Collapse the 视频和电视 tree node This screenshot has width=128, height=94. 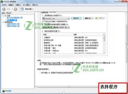[3, 22]
